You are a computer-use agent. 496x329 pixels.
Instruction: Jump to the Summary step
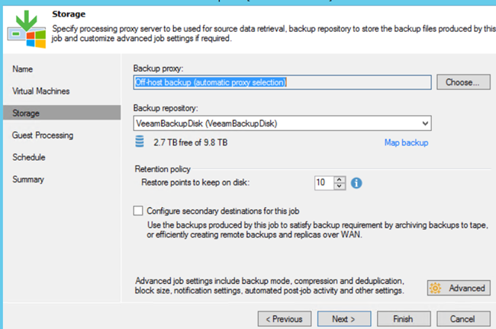coord(28,180)
